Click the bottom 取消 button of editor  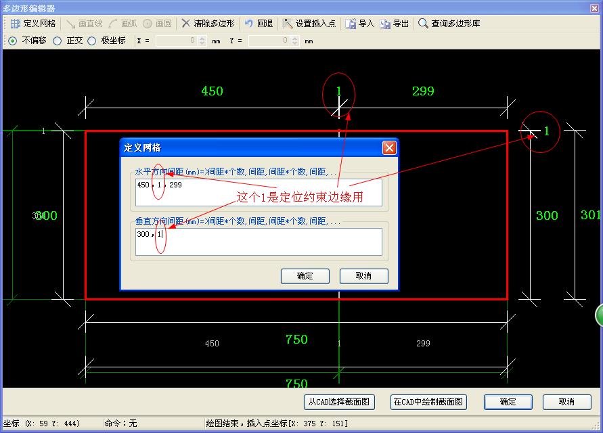pyautogui.click(x=567, y=402)
